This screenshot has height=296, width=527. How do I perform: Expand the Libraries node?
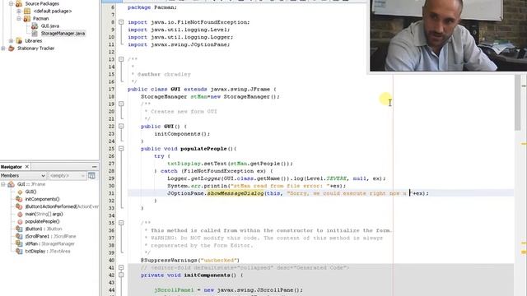(11, 40)
